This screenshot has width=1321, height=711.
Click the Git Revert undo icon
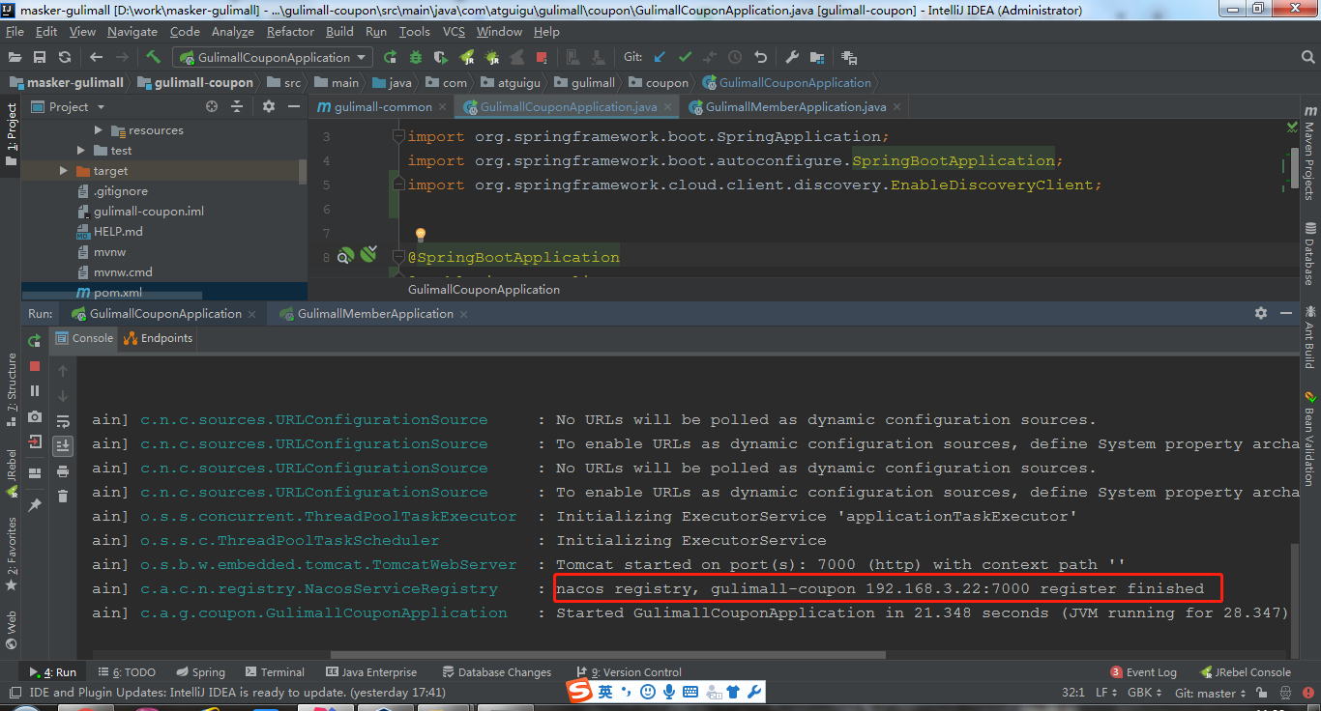coord(760,57)
